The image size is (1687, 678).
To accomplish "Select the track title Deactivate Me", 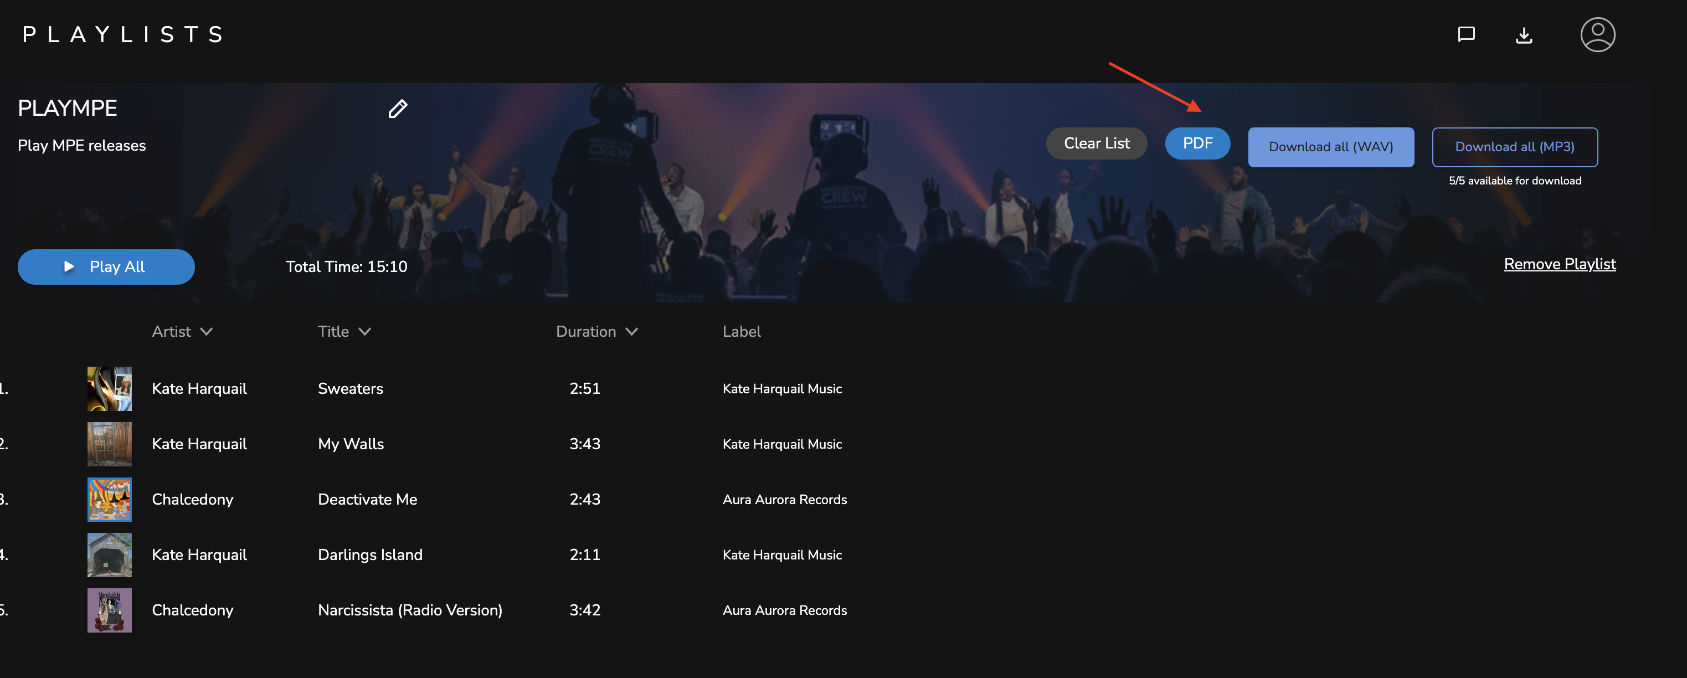I will 367,499.
